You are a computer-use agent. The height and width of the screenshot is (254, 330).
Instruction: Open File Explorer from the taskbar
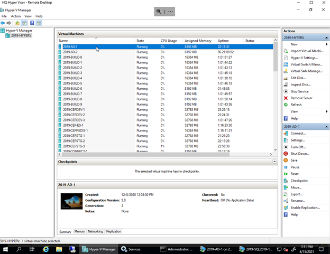pyautogui.click(x=59, y=249)
